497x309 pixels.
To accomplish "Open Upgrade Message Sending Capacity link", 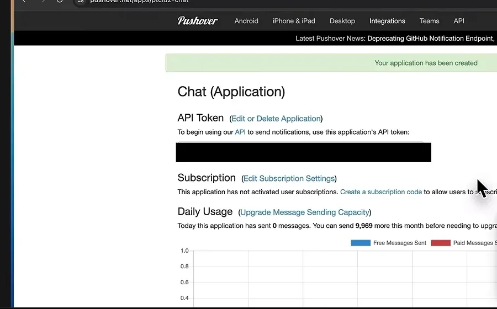I will tap(305, 212).
